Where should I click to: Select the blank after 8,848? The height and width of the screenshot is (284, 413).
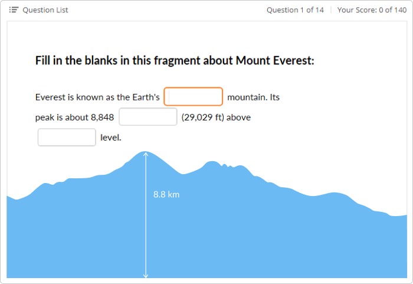pos(148,116)
